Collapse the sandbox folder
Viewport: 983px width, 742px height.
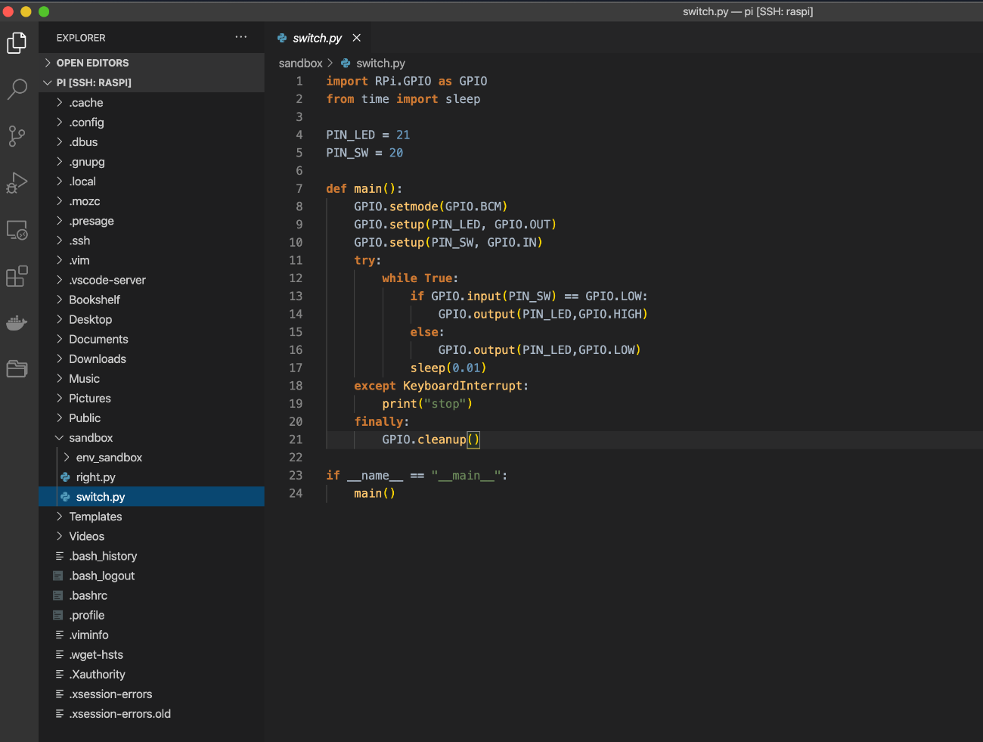[91, 438]
